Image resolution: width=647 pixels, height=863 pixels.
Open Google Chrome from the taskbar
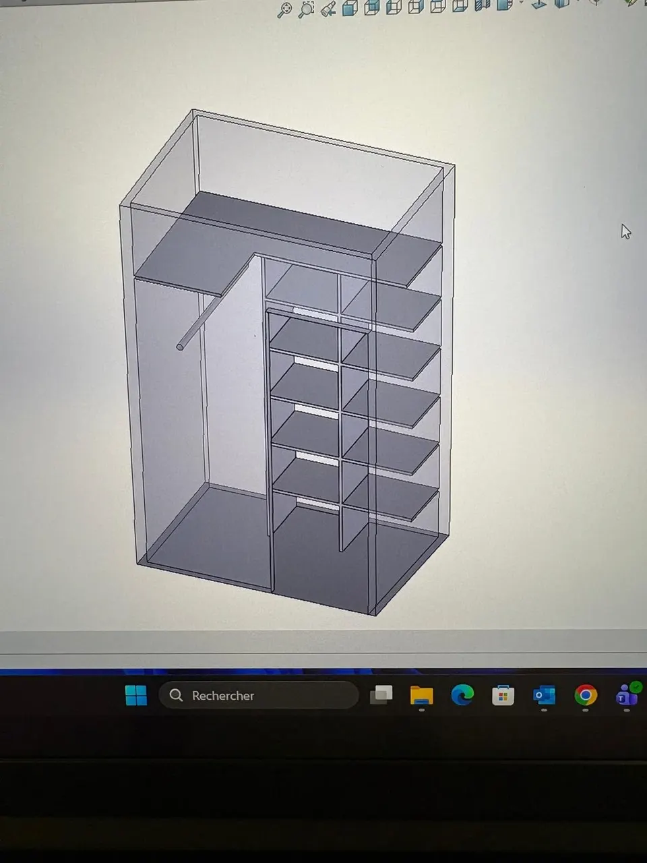click(x=585, y=695)
